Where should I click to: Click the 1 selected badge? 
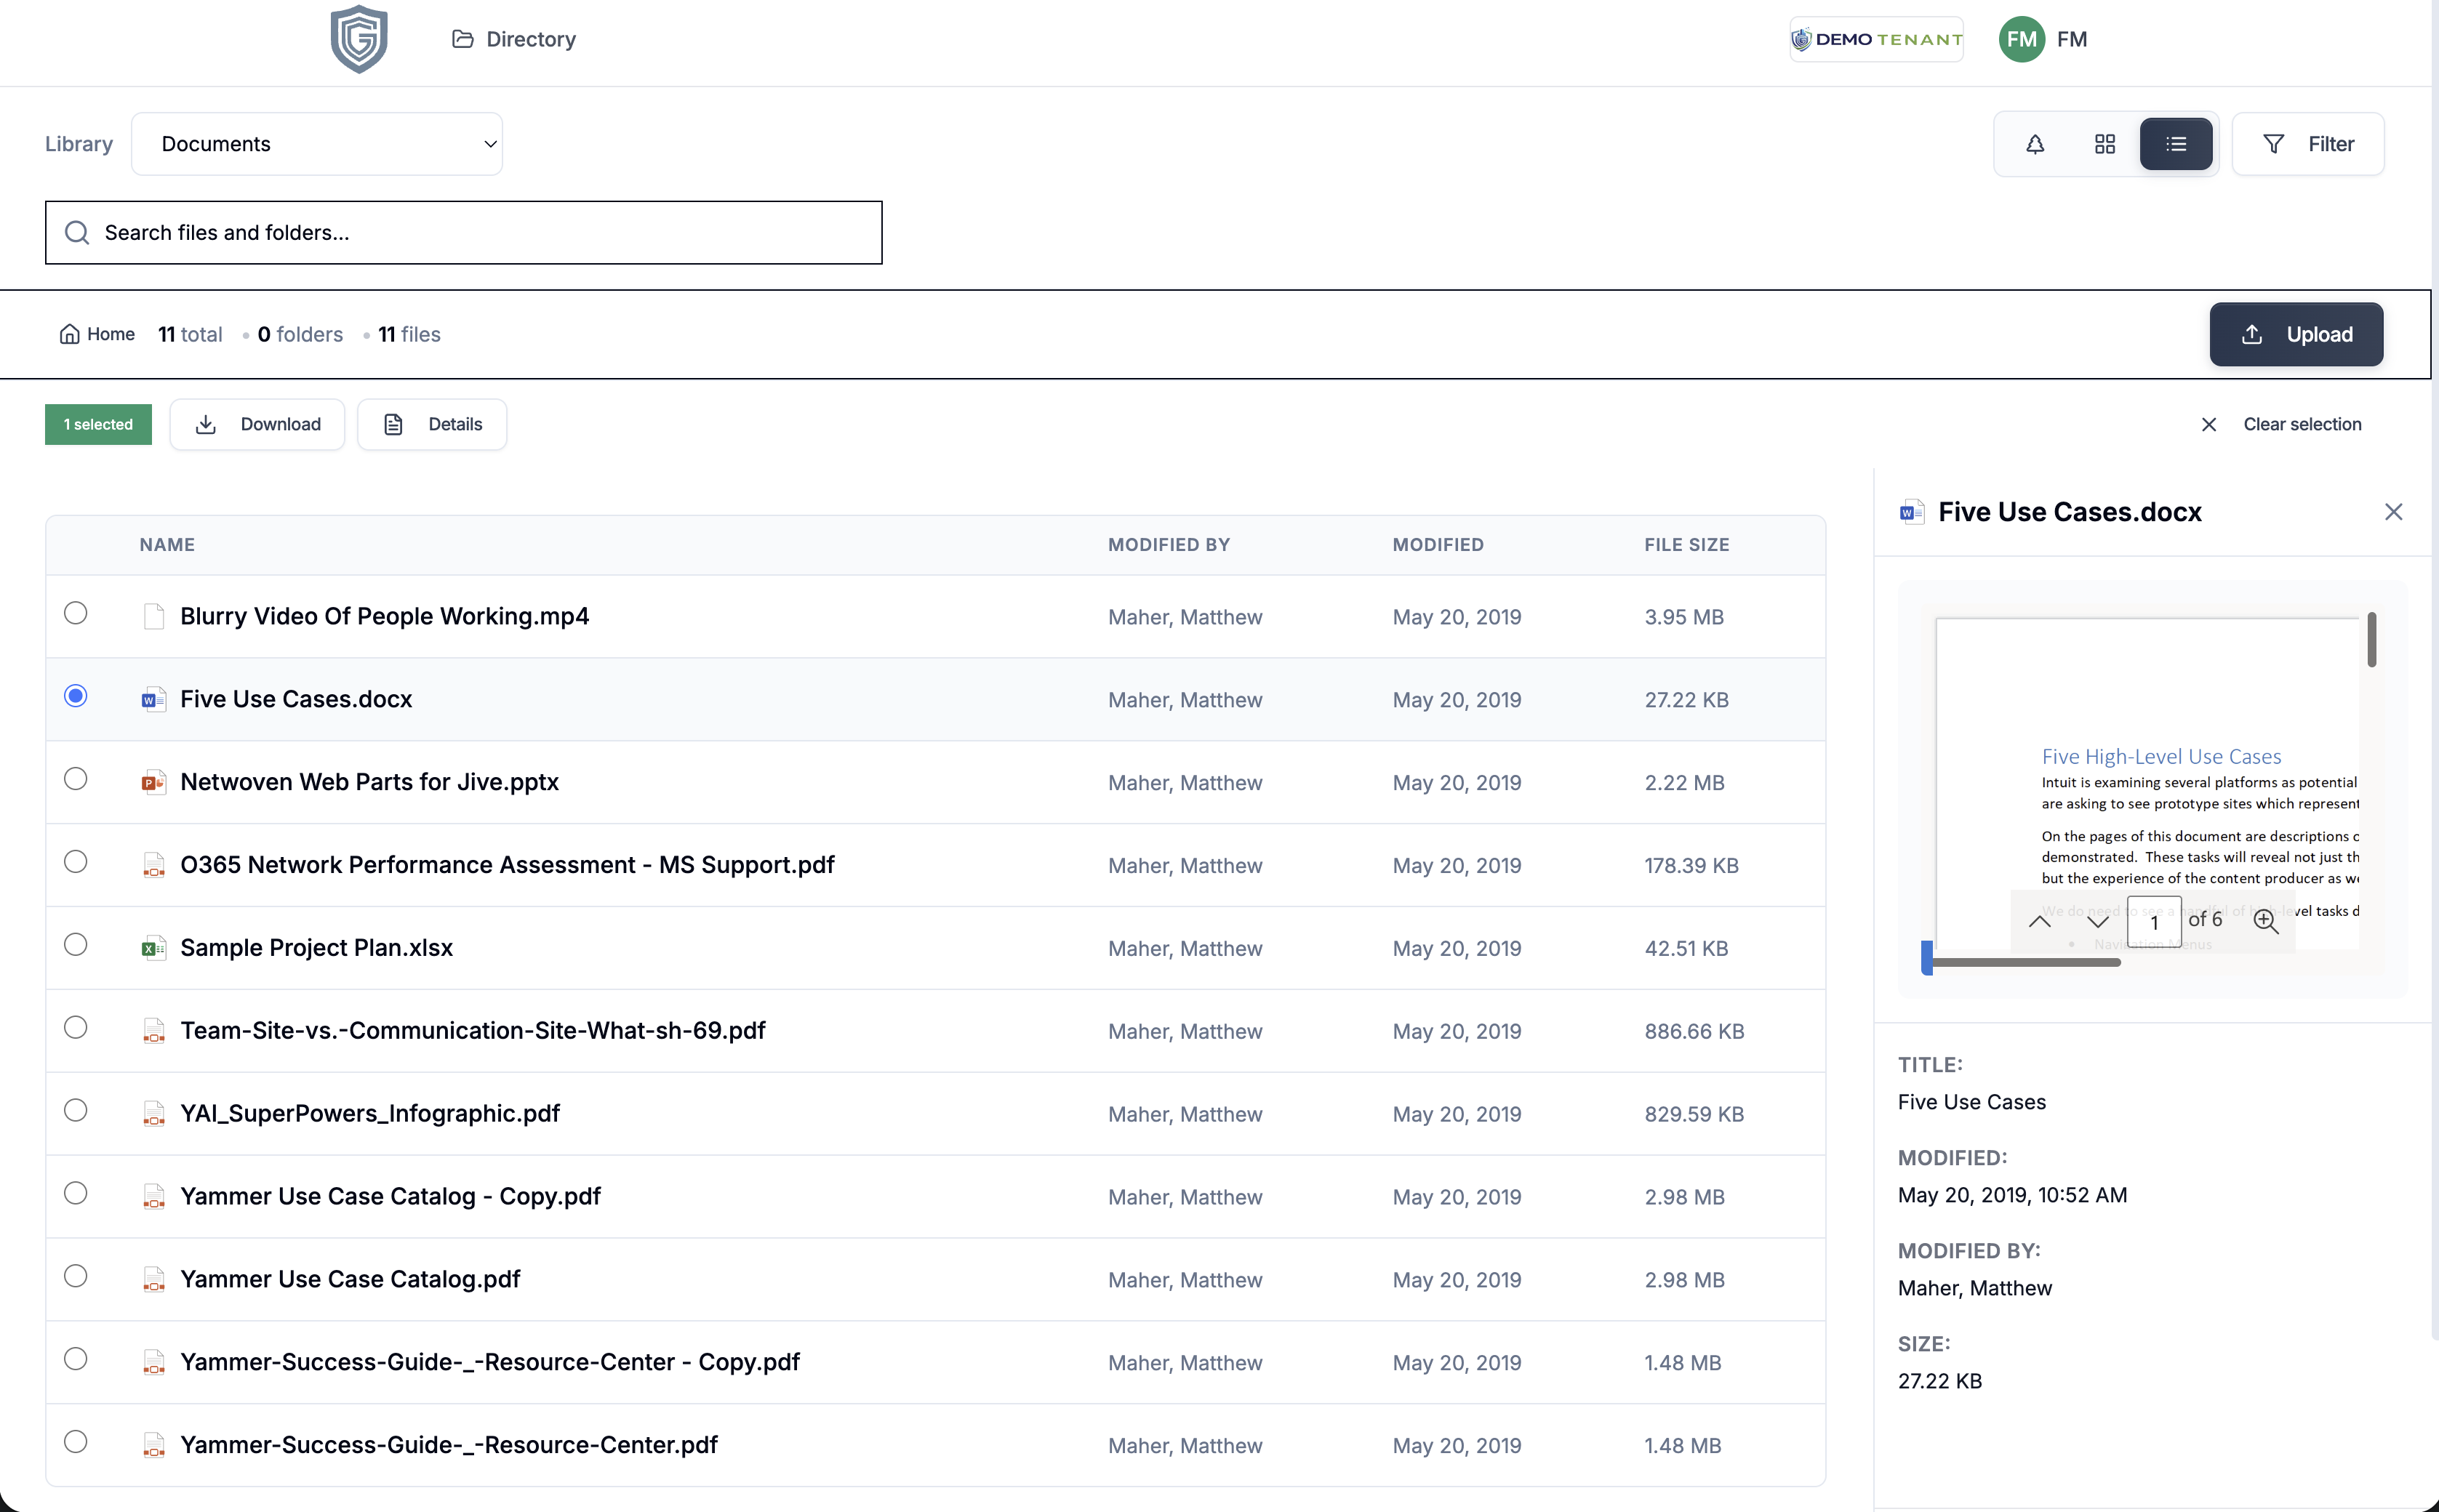[x=98, y=424]
